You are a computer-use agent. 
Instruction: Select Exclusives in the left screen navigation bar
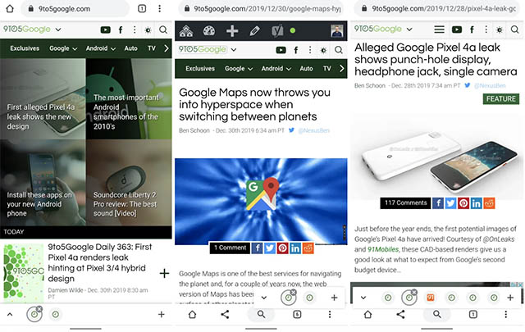[x=25, y=48]
